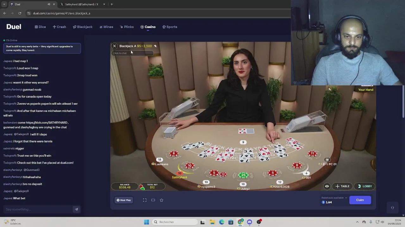Toggle the eye visibility button near TABLE
Viewport: 405px width, 227px height.
(x=327, y=186)
